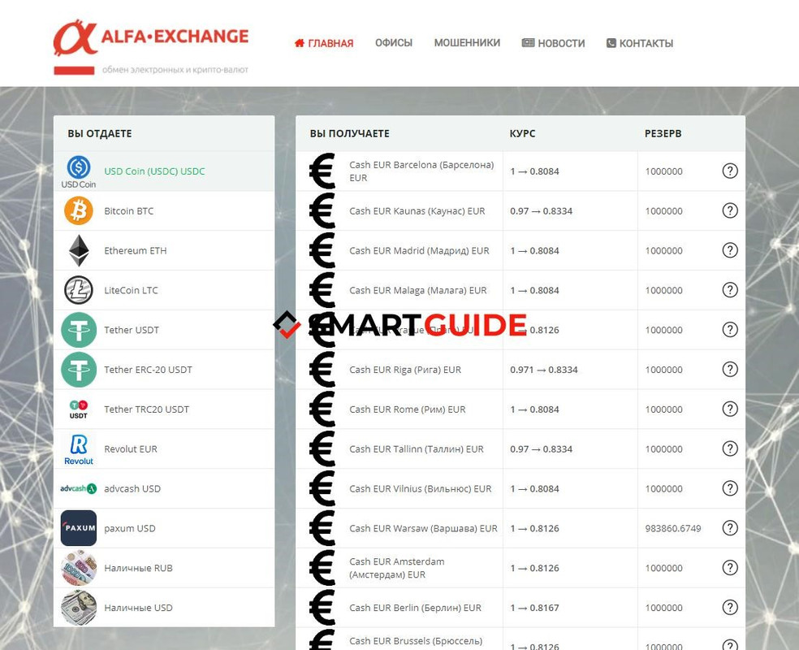The image size is (799, 650).
Task: Click the Резерв column header
Action: pyautogui.click(x=663, y=133)
